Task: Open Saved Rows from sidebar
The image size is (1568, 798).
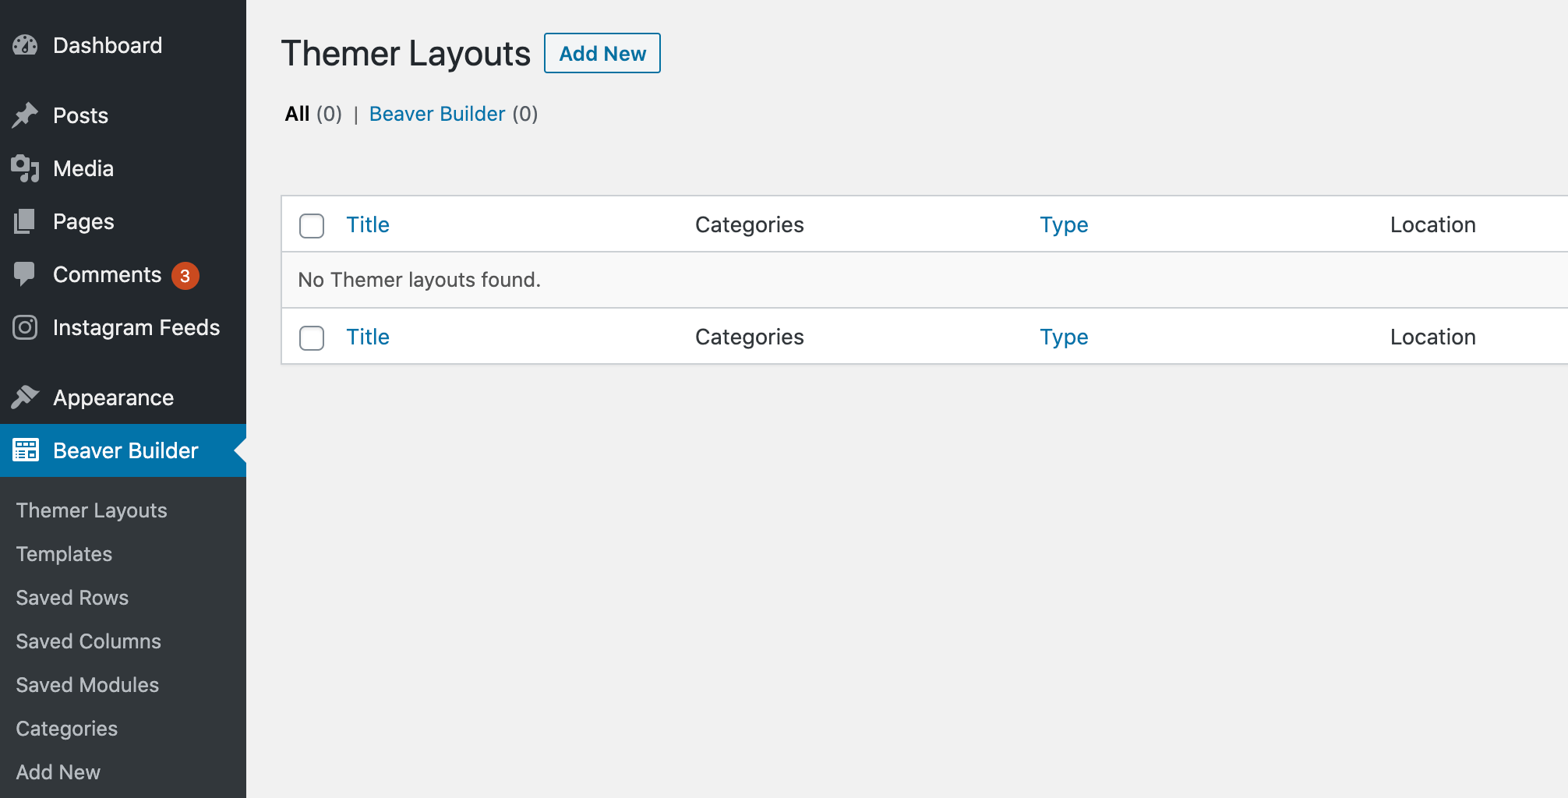Action: [72, 597]
